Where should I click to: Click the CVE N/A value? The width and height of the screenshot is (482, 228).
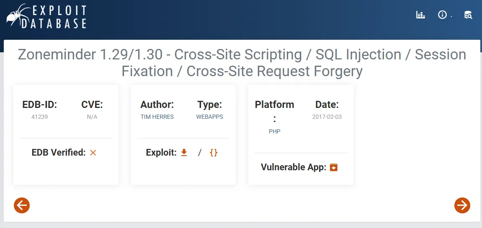pos(92,117)
